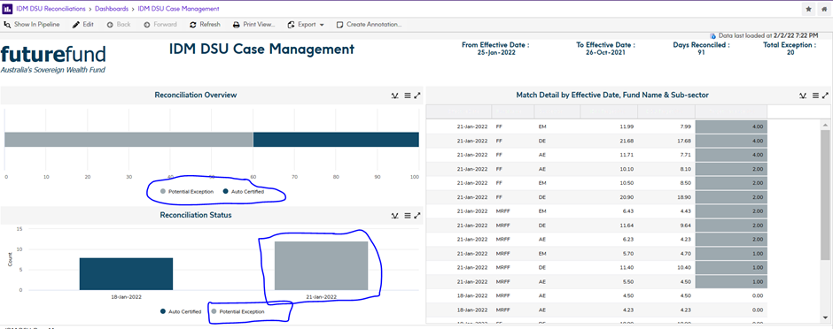Open the IDM DSU Reconciliations breadcrumb link
The height and width of the screenshot is (329, 833).
coord(51,9)
